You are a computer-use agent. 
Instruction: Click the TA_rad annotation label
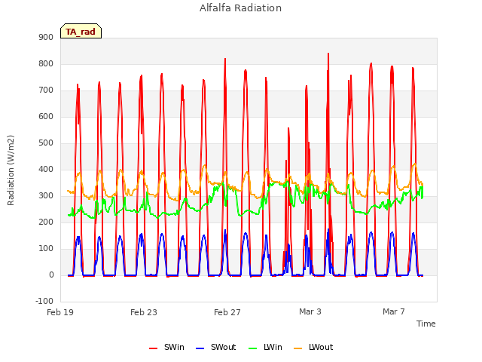coord(81,32)
